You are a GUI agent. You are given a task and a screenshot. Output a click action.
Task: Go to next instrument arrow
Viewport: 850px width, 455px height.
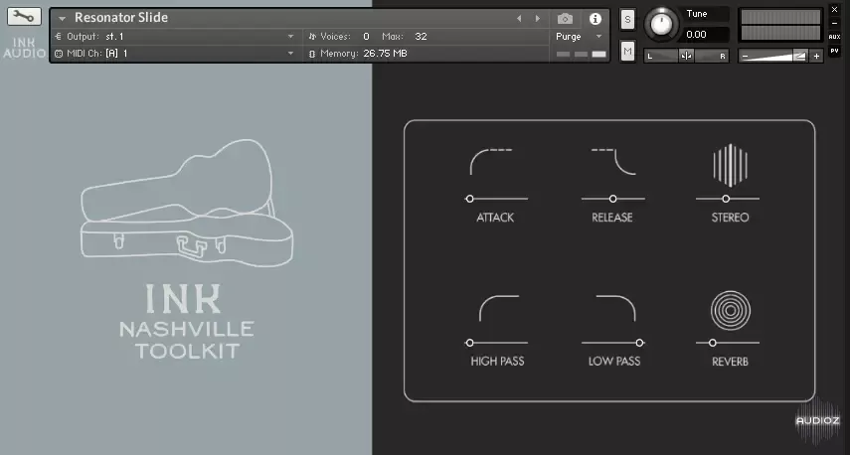(537, 19)
